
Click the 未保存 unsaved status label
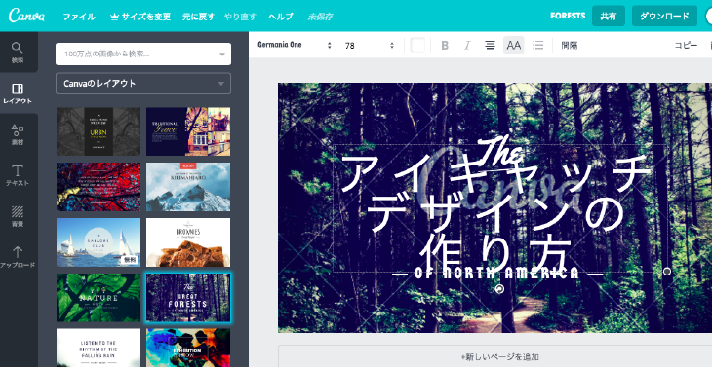pos(320,17)
